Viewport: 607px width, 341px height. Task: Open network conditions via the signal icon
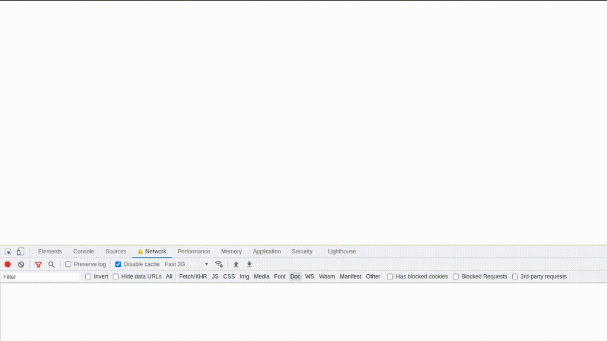click(x=219, y=264)
